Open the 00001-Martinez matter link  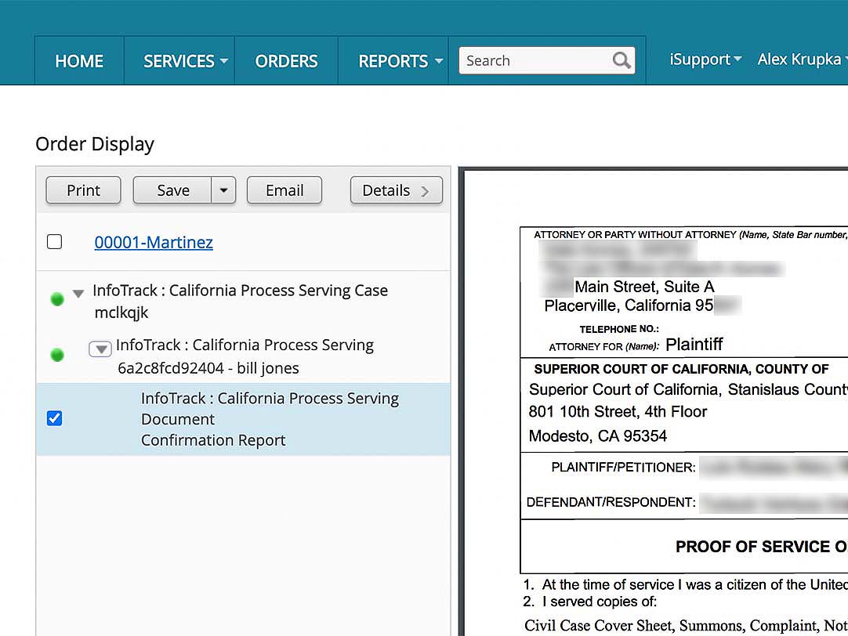pyautogui.click(x=154, y=242)
